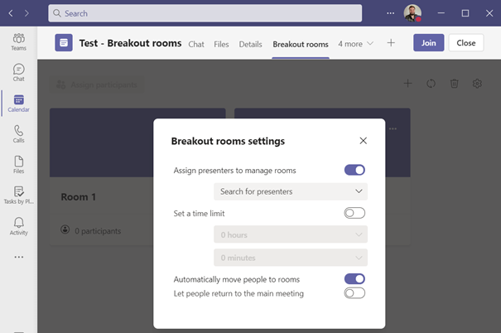
Task: Open the 0 minutes dropdown
Action: (291, 258)
